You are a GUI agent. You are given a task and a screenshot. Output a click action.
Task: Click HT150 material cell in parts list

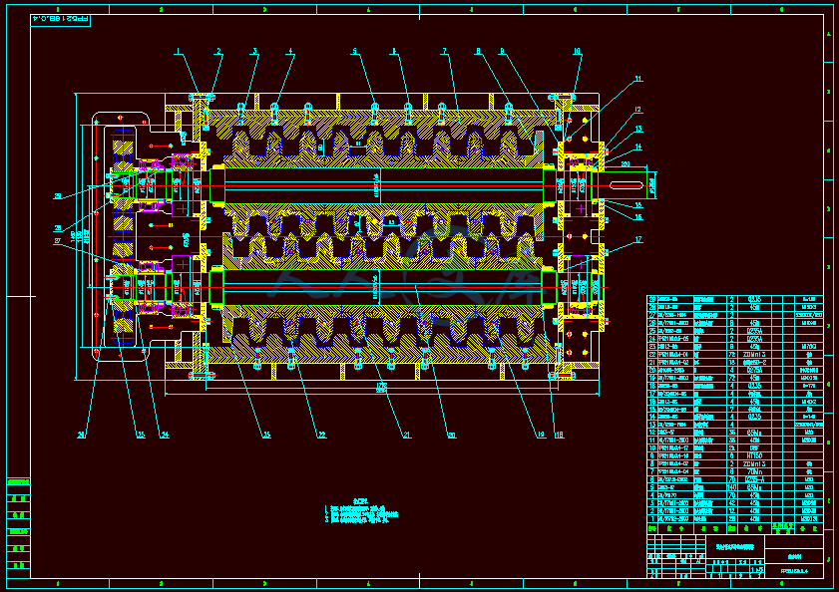[754, 456]
